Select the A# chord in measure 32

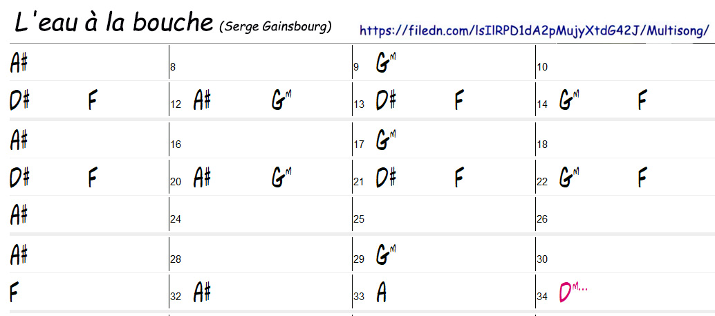pyautogui.click(x=202, y=292)
